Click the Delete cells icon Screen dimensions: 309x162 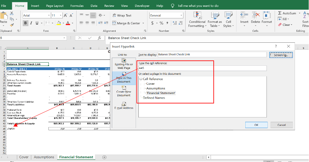click(255, 16)
